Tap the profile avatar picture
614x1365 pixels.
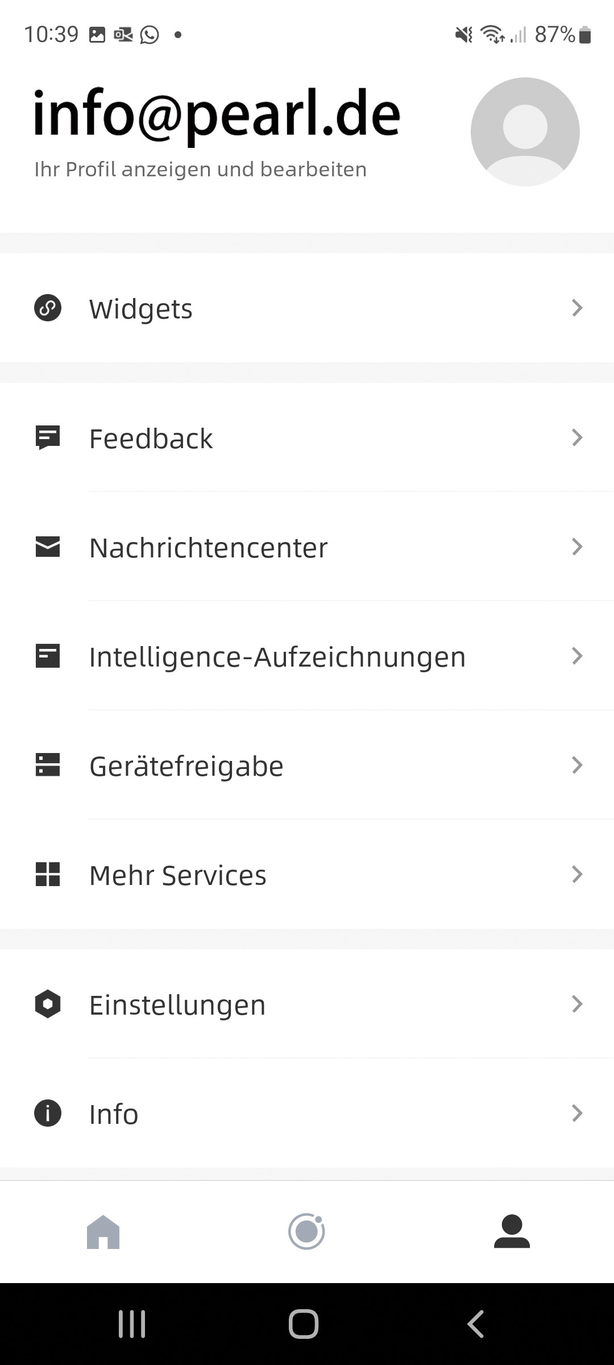pos(525,132)
